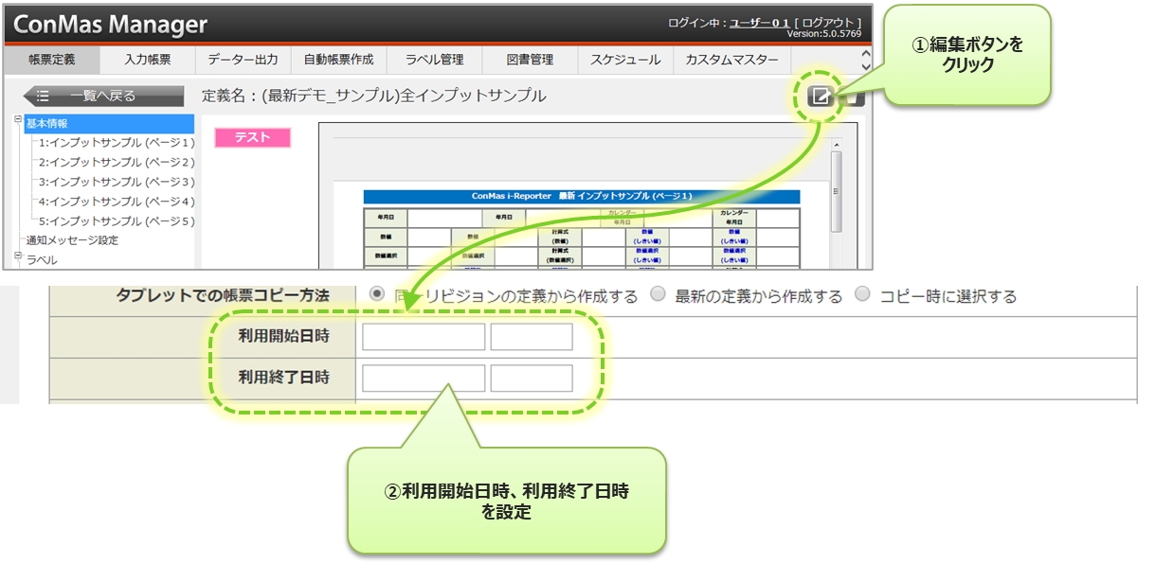Screen dimensions: 1155x564
Task: Select 最新の定義から作成する radio button
Action: [658, 294]
